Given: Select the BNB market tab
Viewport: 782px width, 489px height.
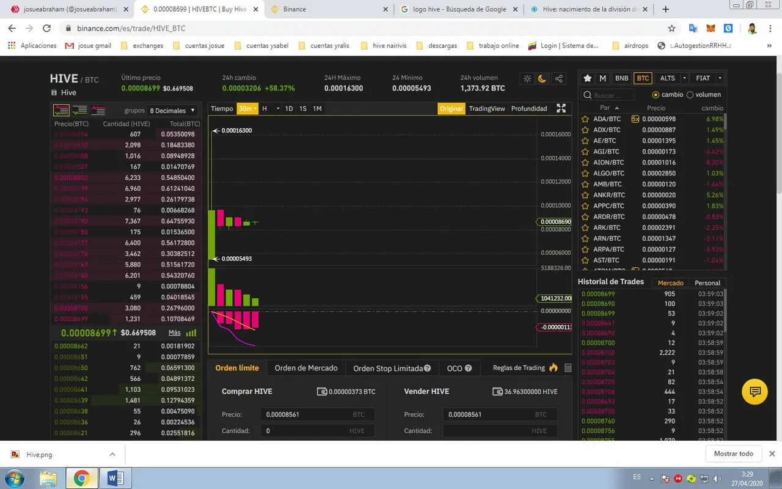Looking at the screenshot, I should point(621,78).
